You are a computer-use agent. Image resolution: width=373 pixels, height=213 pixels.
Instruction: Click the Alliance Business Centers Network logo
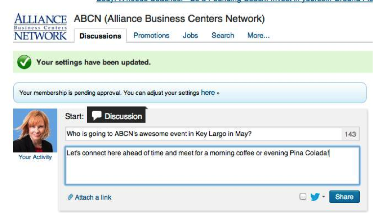40,27
